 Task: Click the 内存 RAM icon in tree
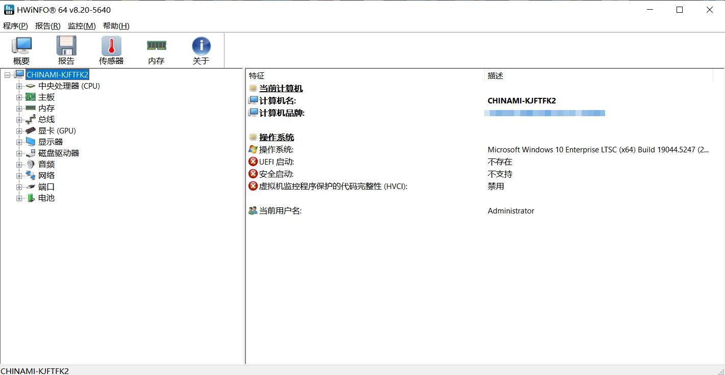click(31, 109)
